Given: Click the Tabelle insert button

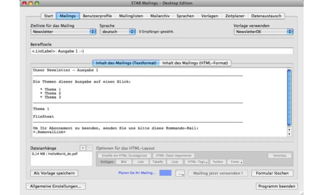Looking at the screenshot, I should [x=157, y=162].
